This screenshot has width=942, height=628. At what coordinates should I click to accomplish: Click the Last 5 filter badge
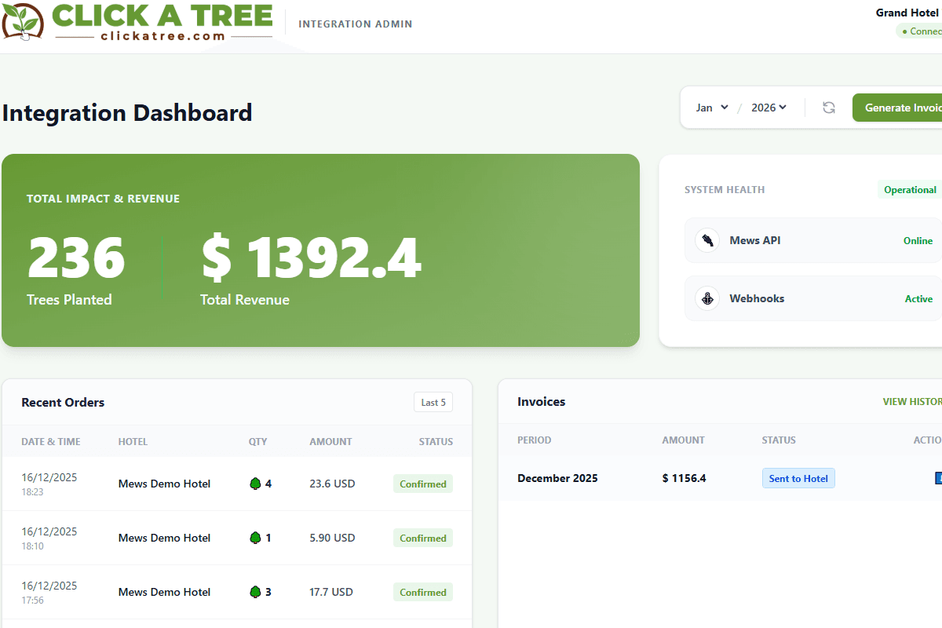[x=433, y=403]
